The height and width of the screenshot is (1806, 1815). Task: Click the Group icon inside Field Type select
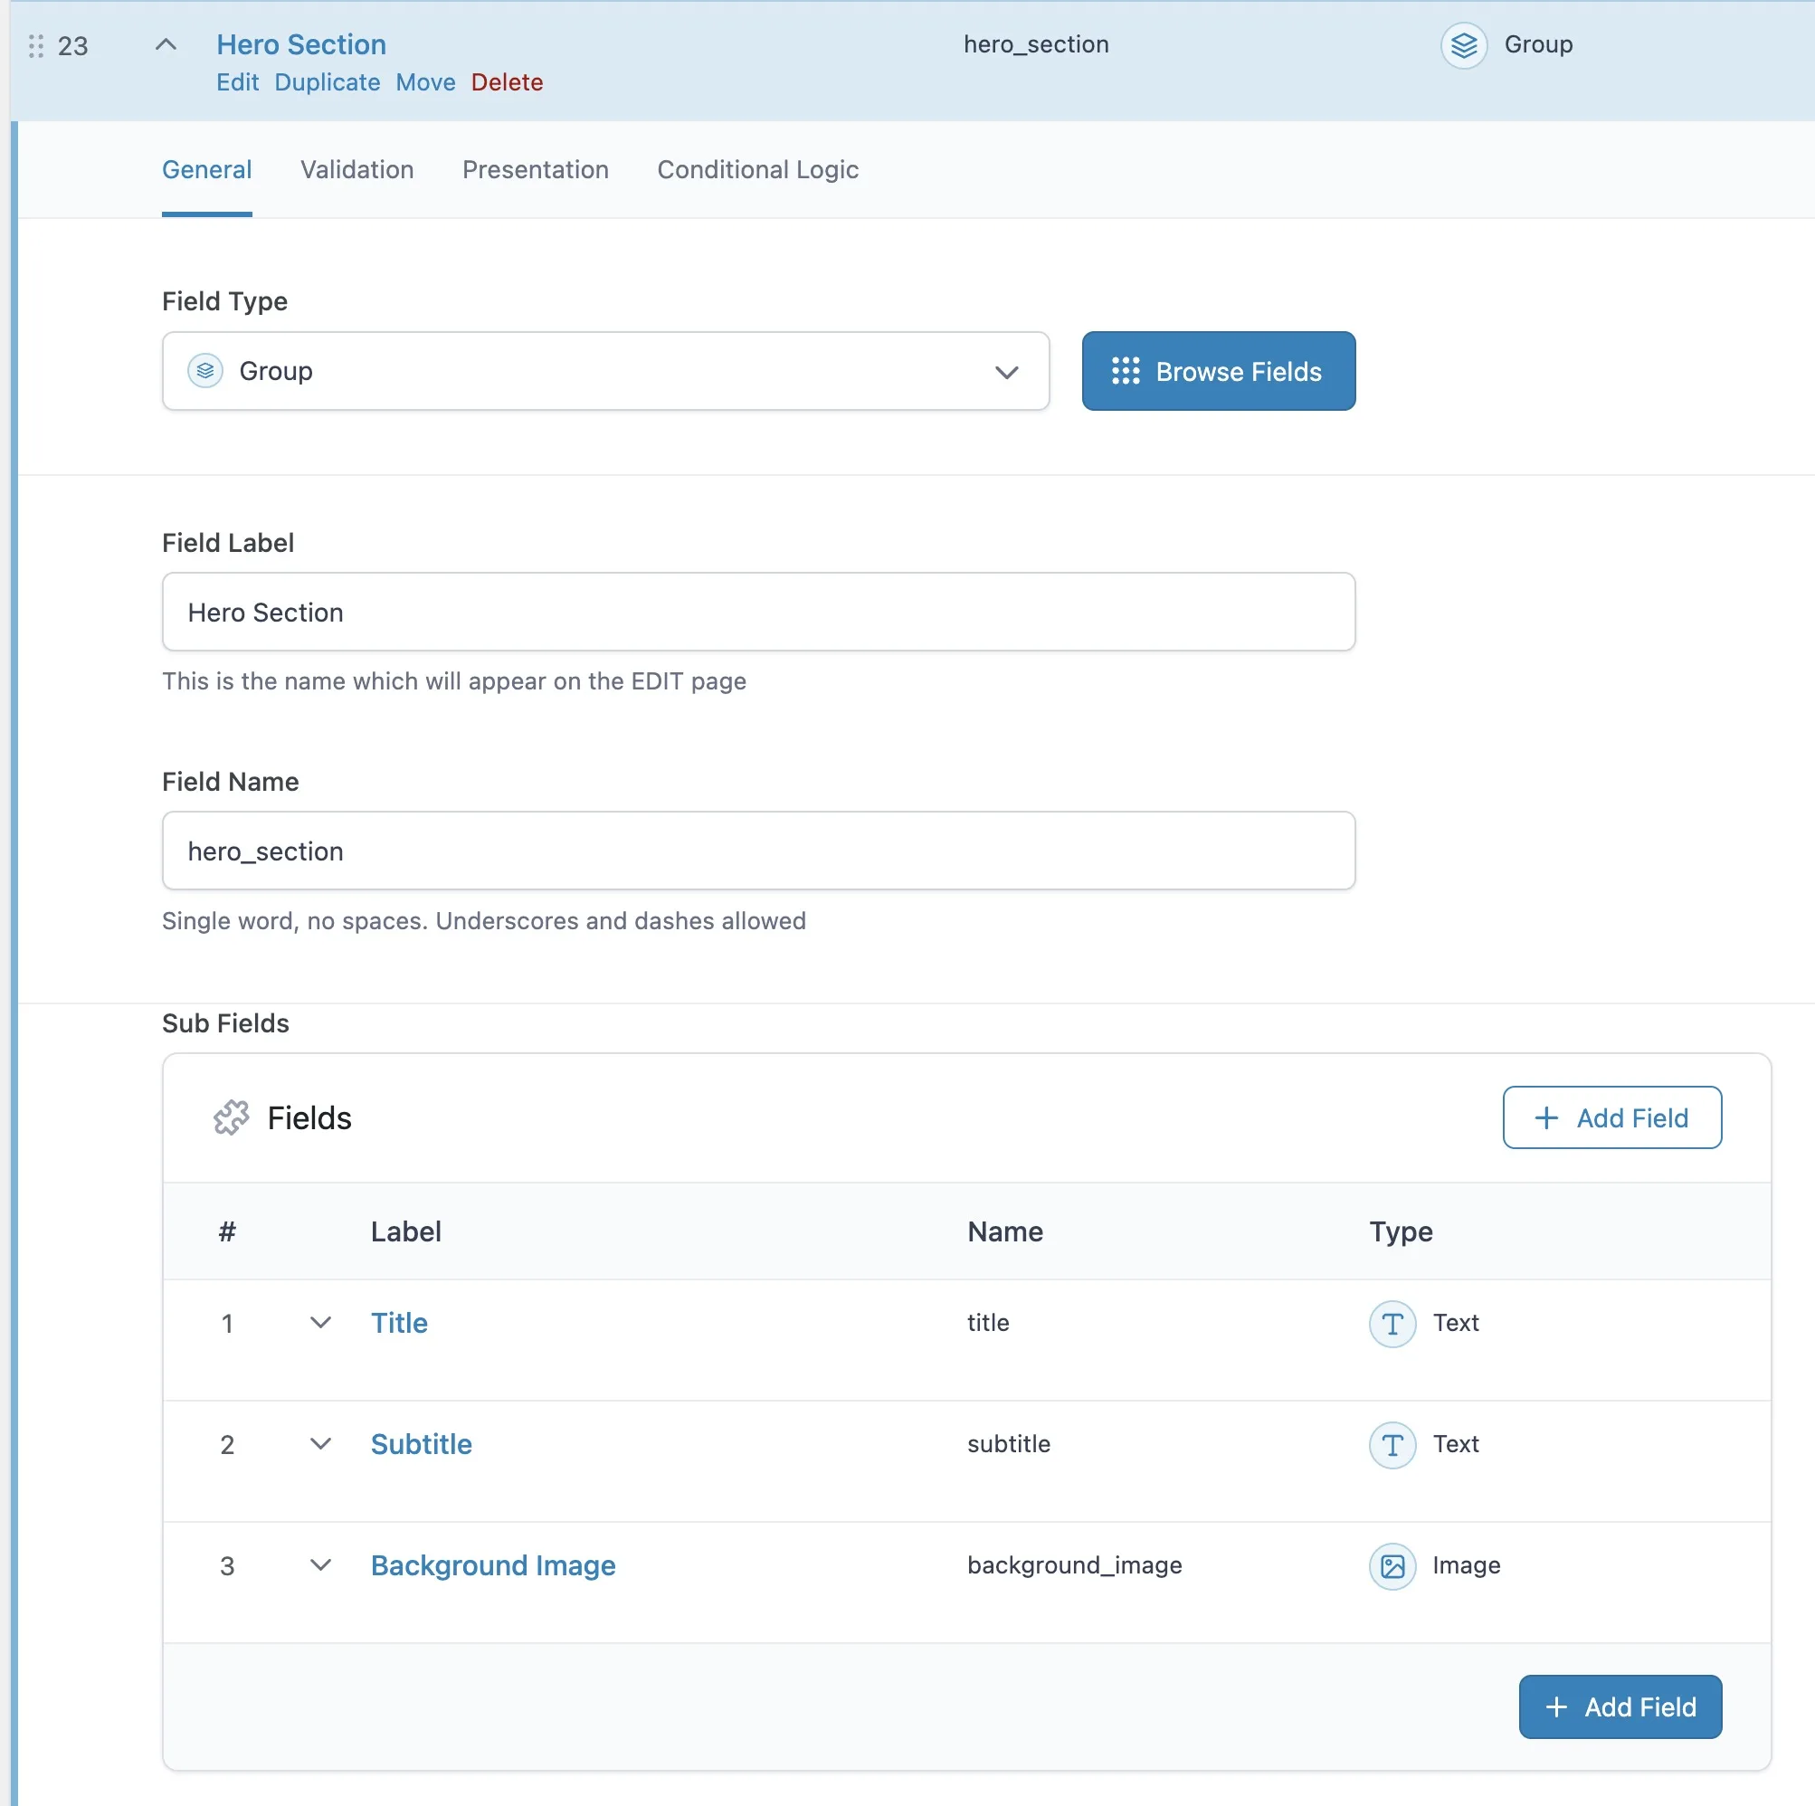click(204, 371)
